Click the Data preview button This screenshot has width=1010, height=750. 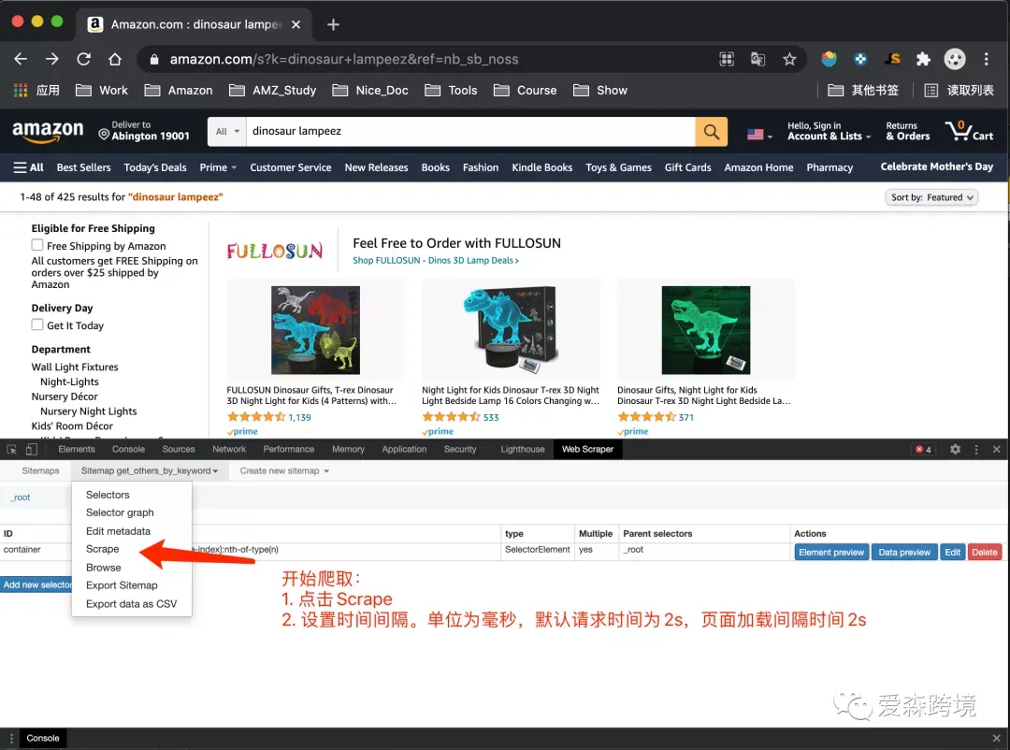pyautogui.click(x=904, y=552)
